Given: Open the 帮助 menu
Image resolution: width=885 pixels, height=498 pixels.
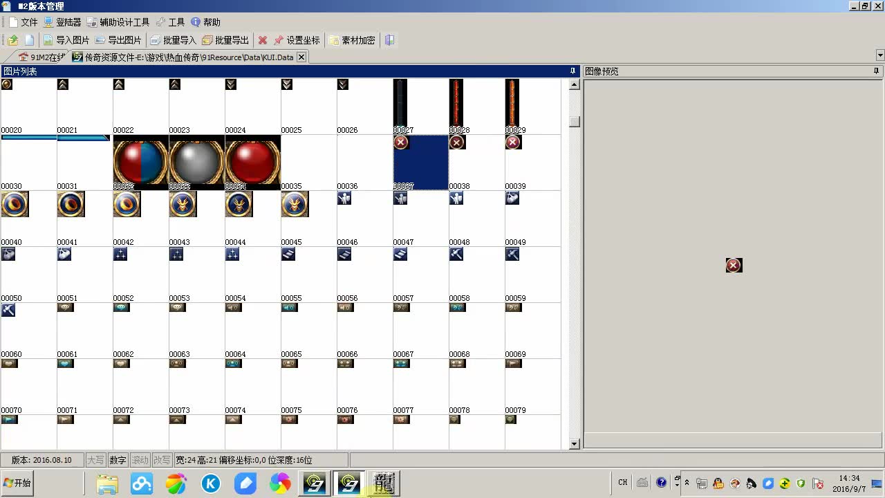Looking at the screenshot, I should pyautogui.click(x=205, y=22).
